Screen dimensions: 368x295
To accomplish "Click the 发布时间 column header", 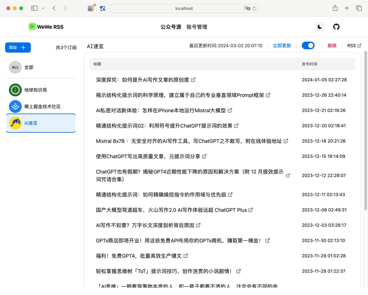I will pyautogui.click(x=309, y=64).
